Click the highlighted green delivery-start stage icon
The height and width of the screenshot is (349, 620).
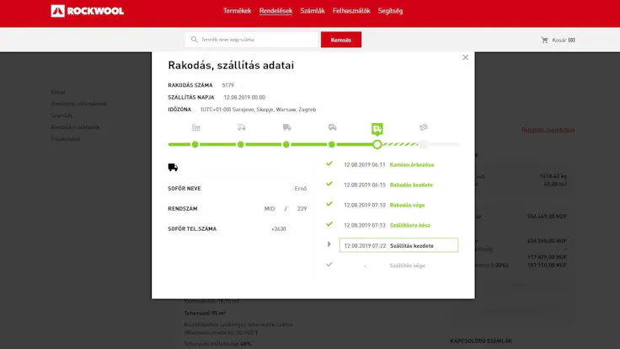tap(377, 129)
